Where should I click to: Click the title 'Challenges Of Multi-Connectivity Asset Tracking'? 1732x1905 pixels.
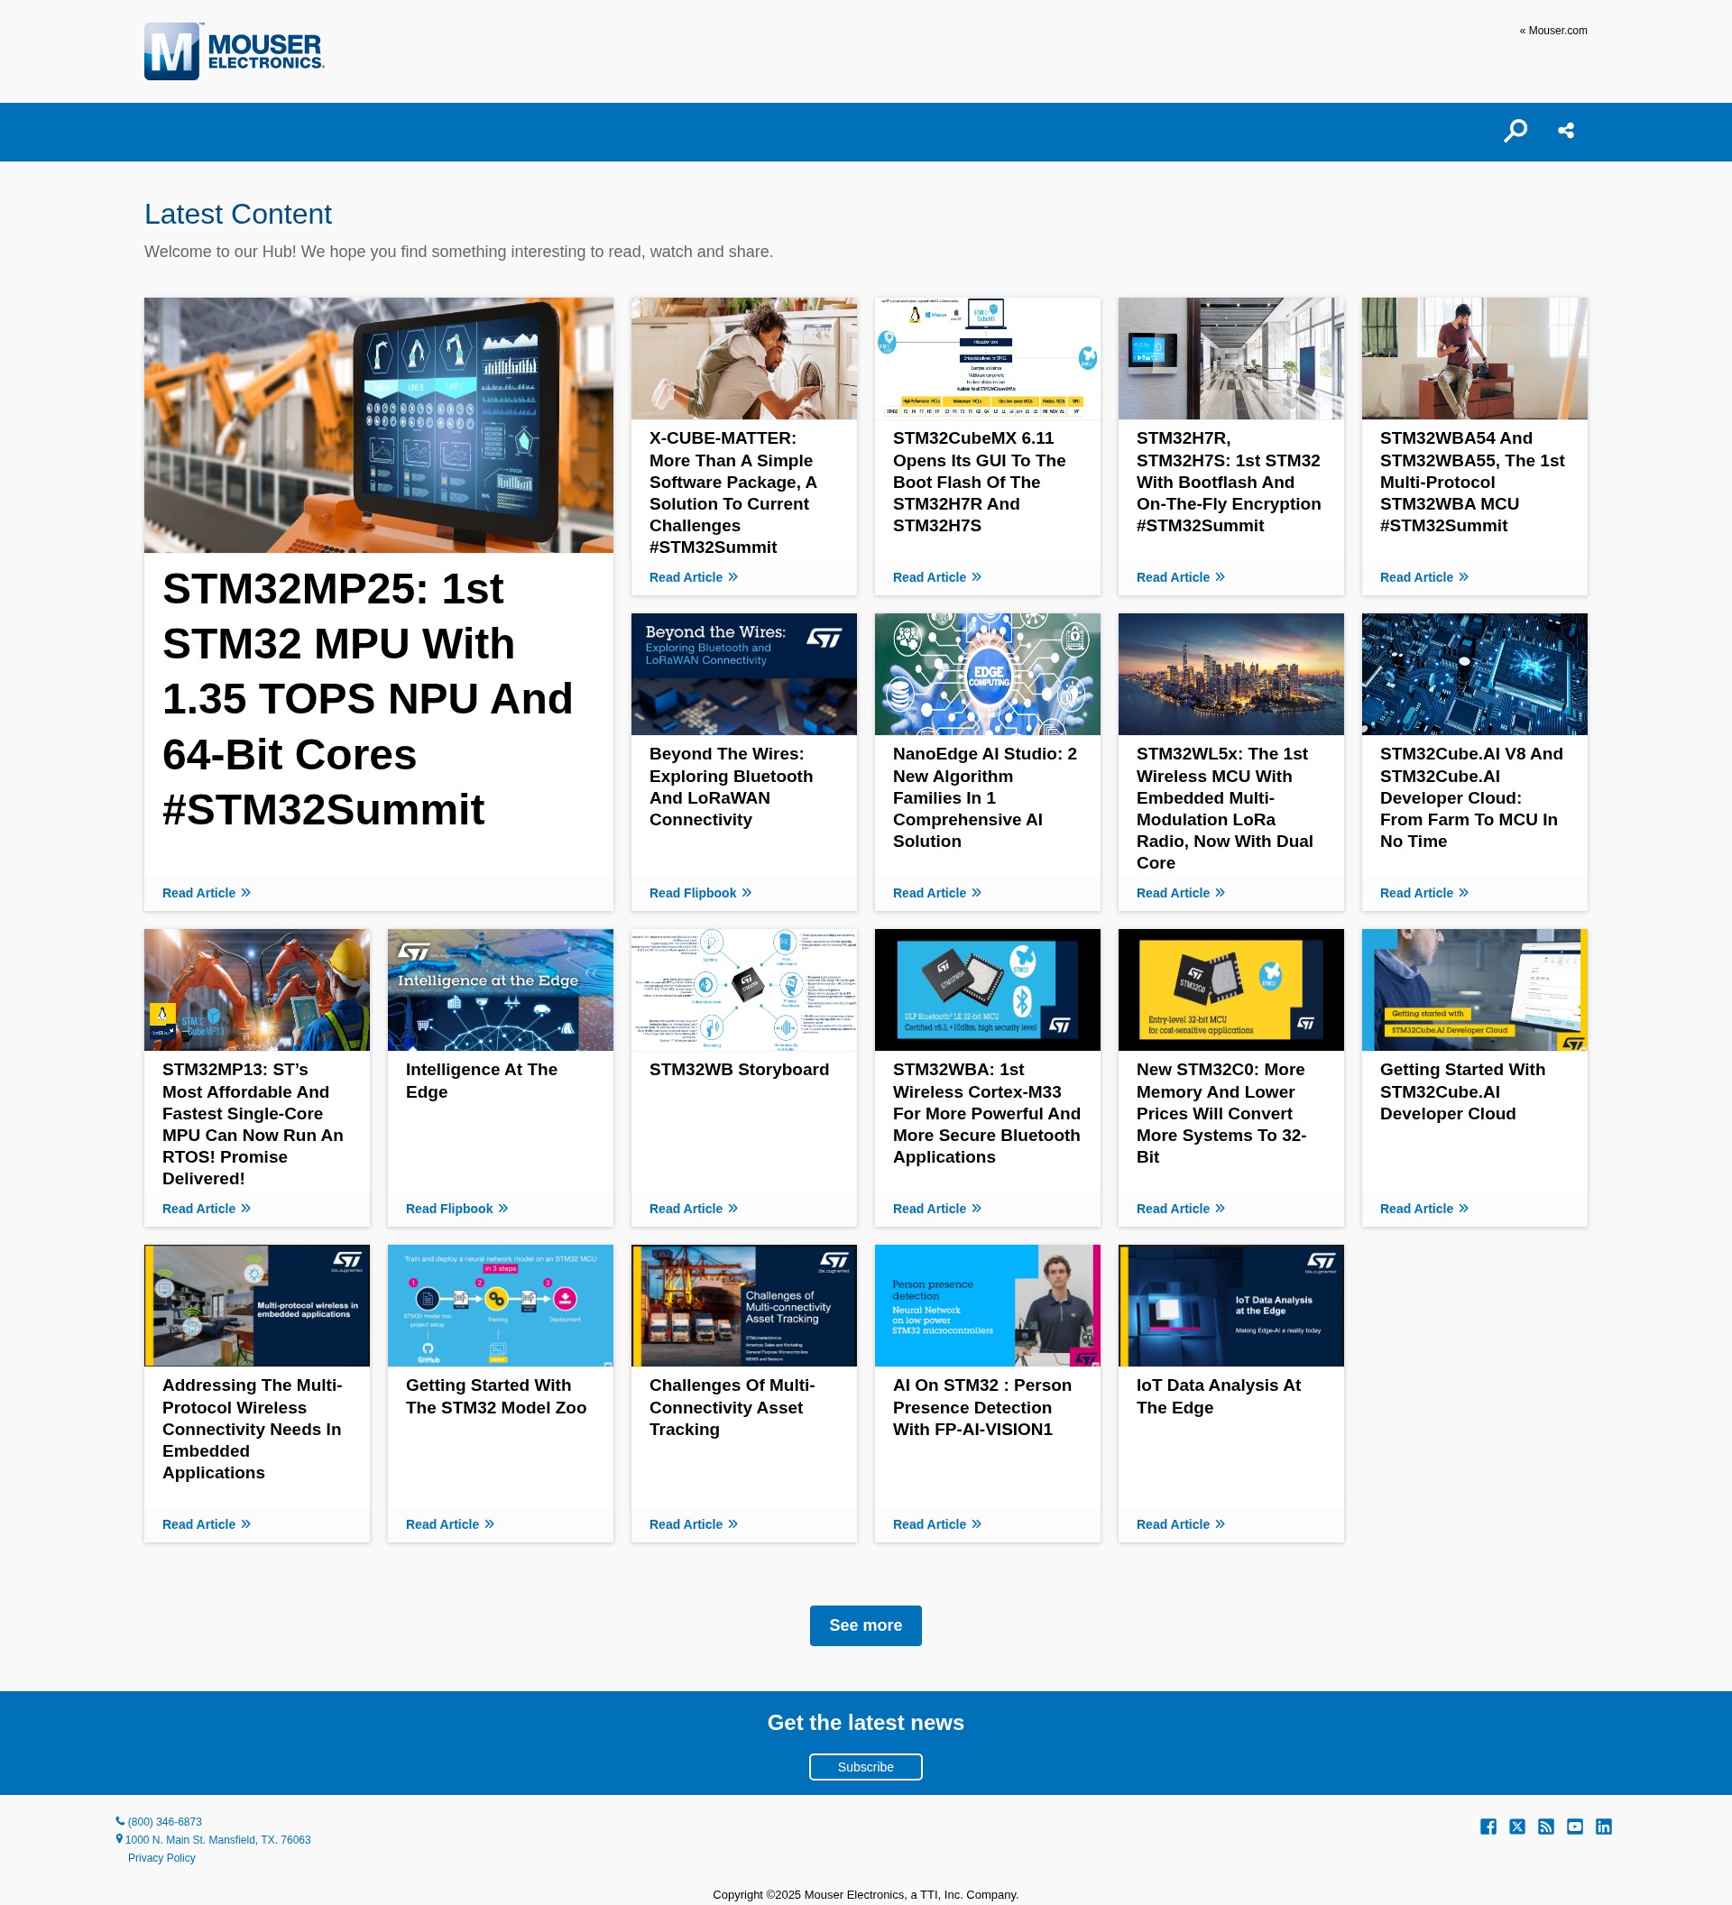click(x=732, y=1407)
